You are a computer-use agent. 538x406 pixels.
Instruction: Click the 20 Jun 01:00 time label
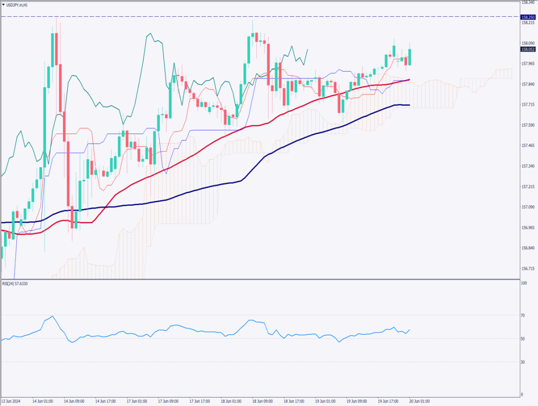420,401
